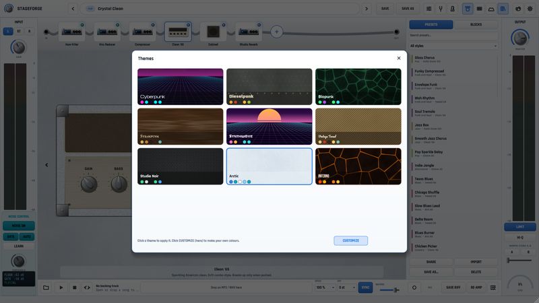Add a block with the plus circle
539x303 pixels.
click(276, 32)
